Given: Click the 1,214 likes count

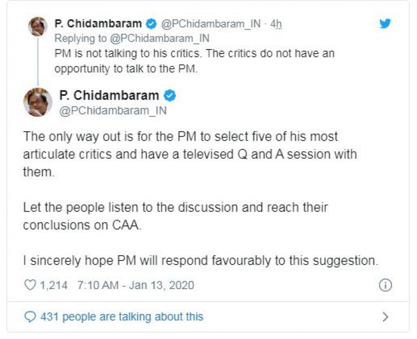Looking at the screenshot, I should coord(54,285).
